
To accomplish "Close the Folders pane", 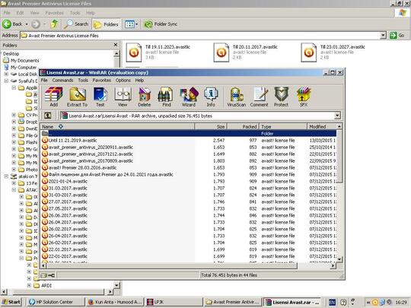I will [116, 45].
